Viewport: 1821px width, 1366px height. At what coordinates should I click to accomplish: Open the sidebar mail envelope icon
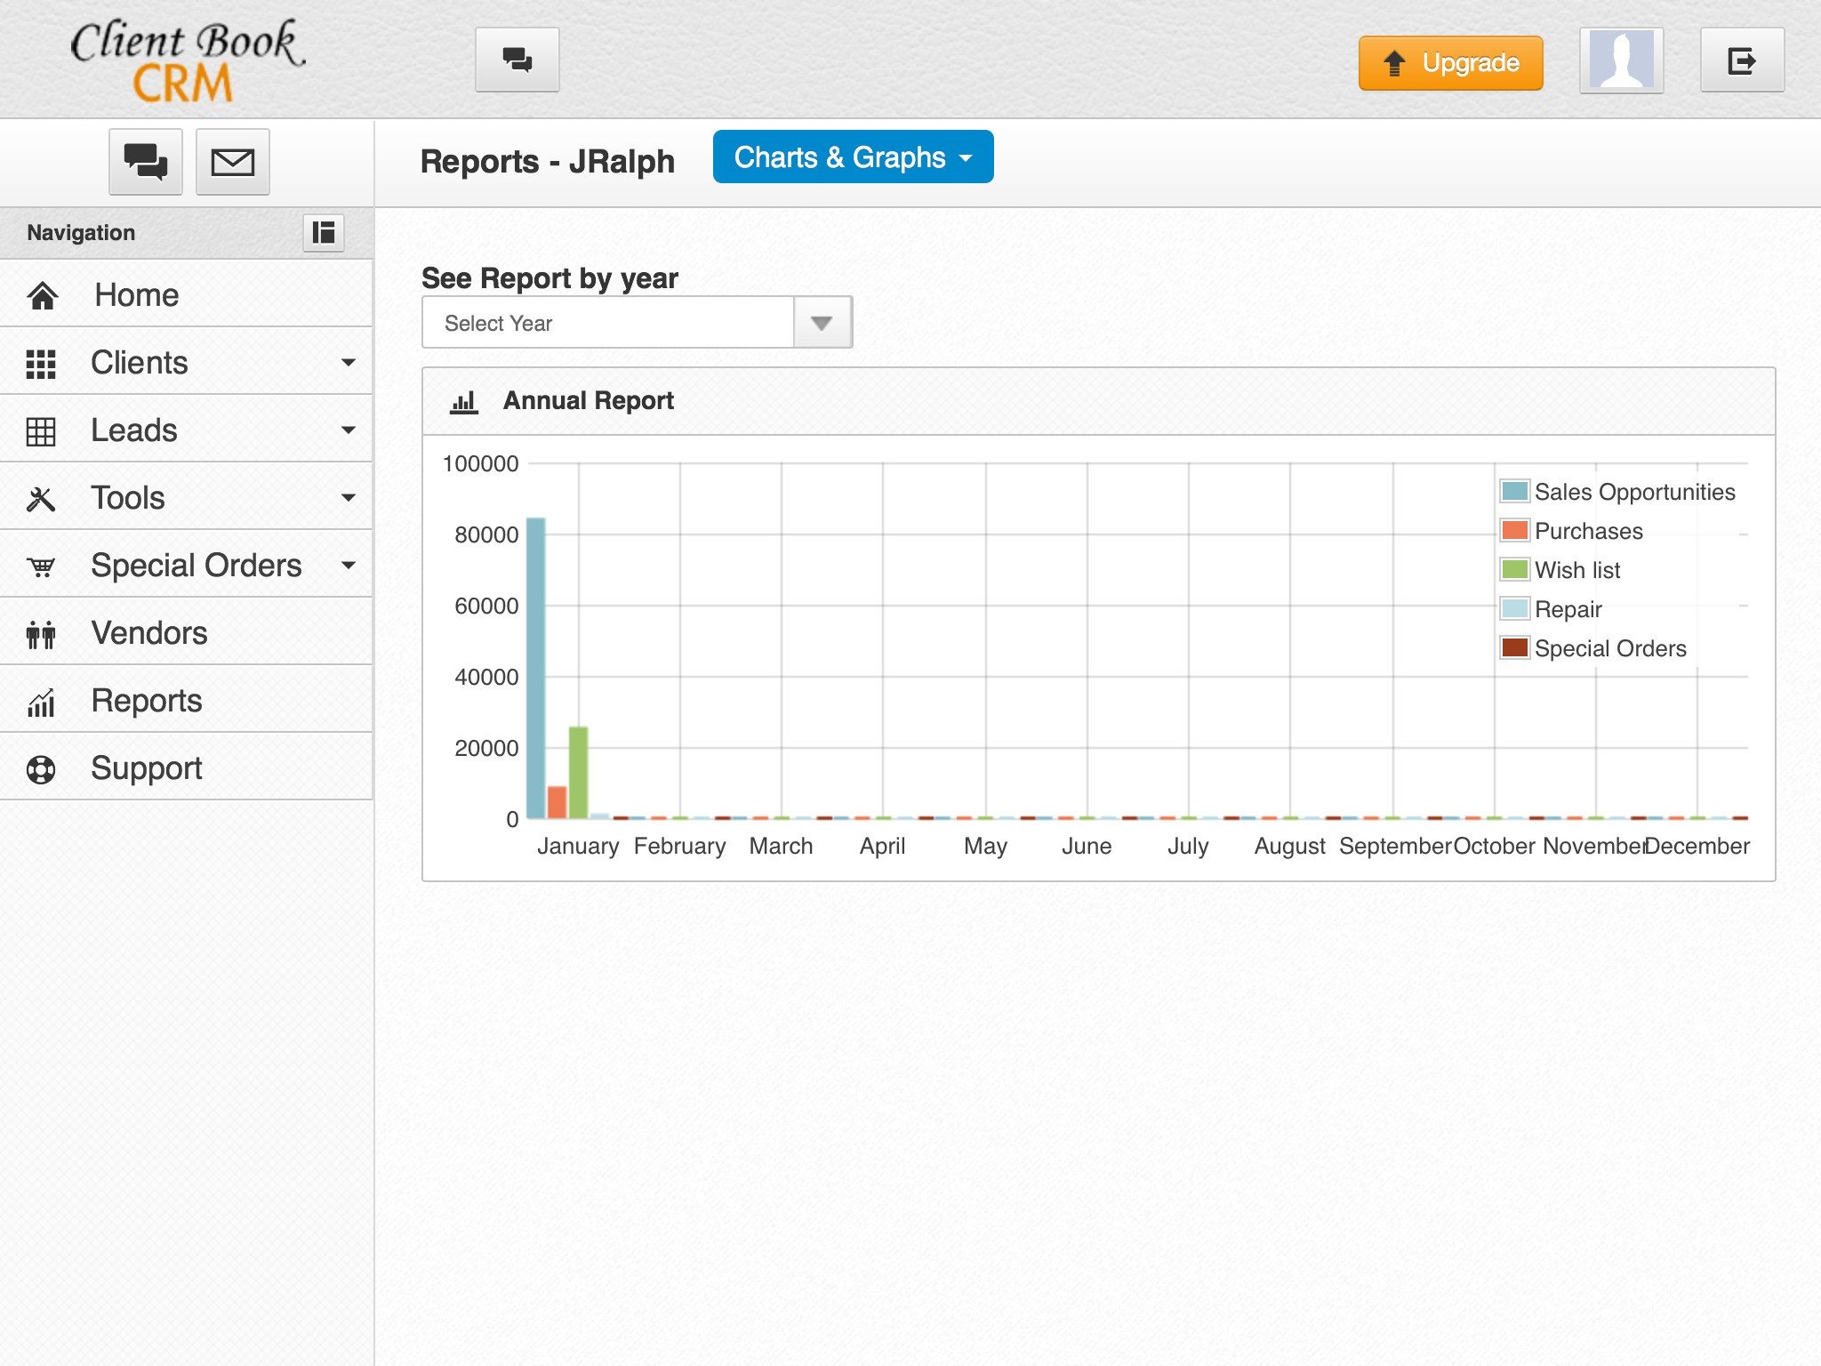click(232, 162)
